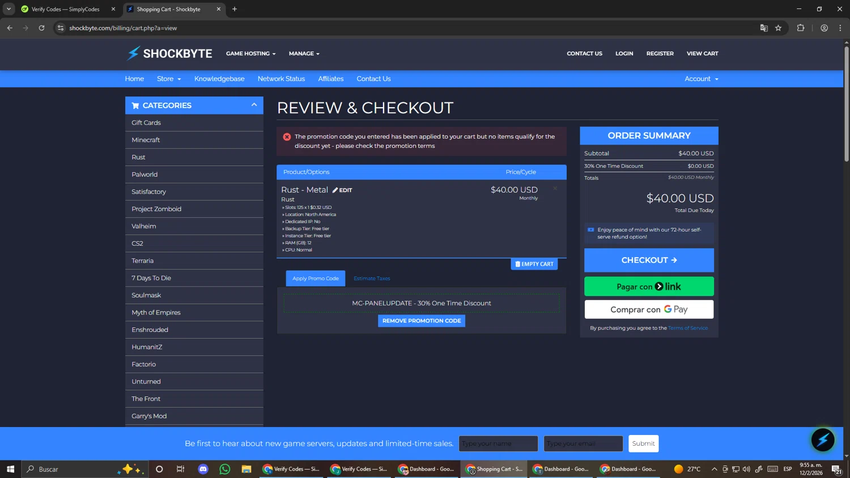Select the Minecraft category
The height and width of the screenshot is (478, 850).
click(194, 140)
